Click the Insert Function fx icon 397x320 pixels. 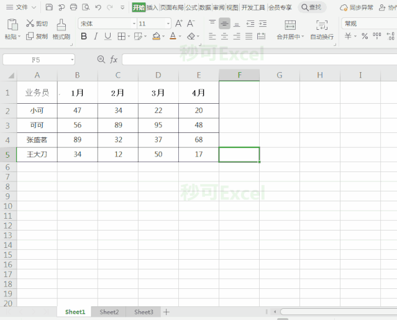[114, 60]
